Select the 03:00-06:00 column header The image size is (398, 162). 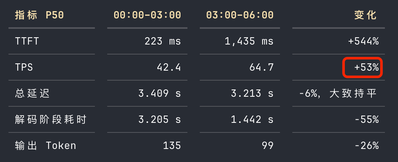coord(240,15)
